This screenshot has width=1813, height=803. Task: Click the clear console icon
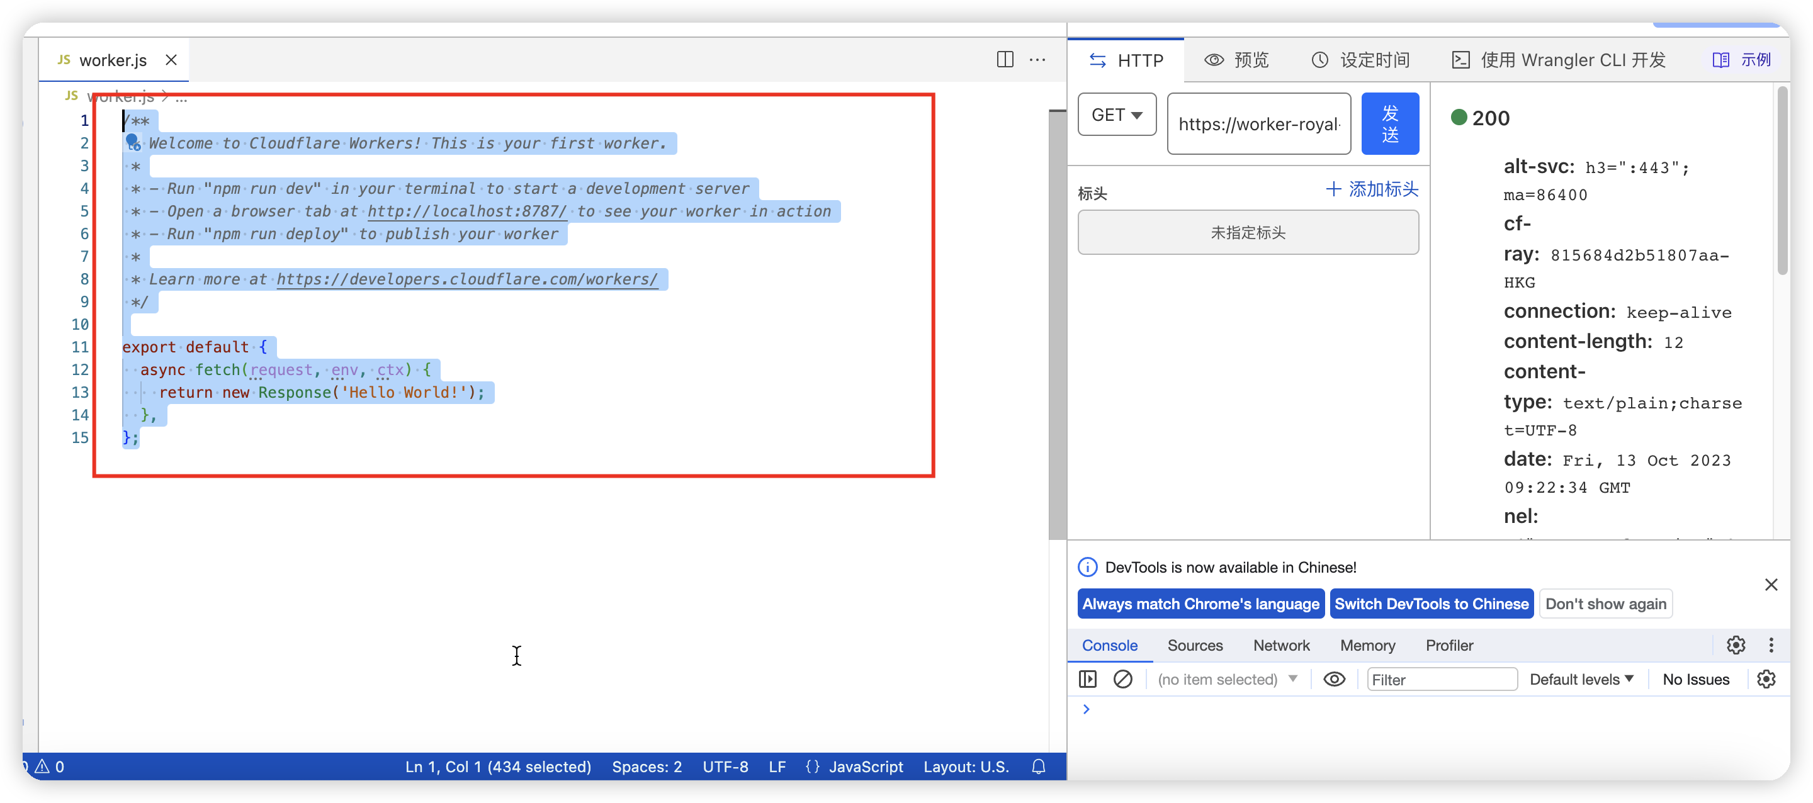(1122, 679)
